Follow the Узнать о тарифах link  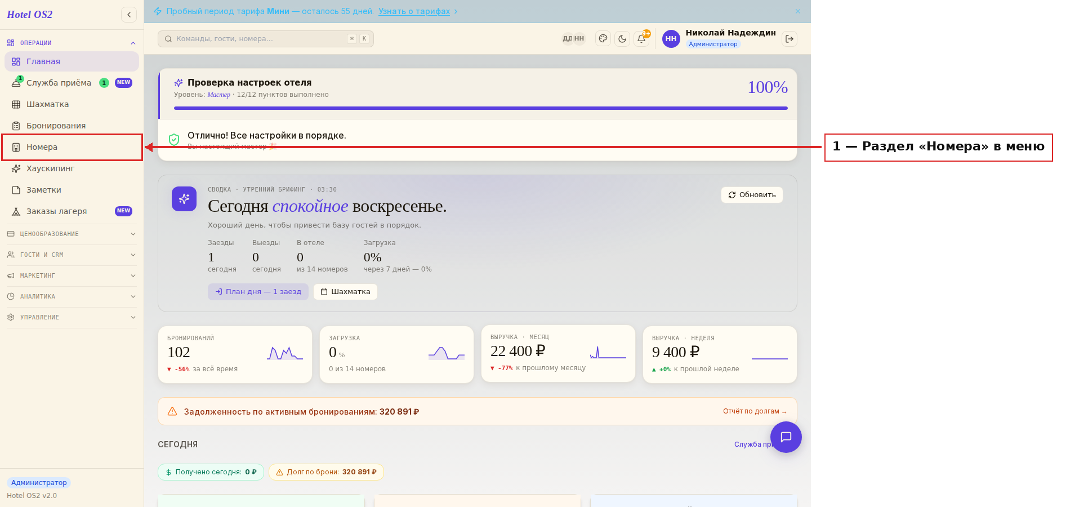tap(414, 11)
